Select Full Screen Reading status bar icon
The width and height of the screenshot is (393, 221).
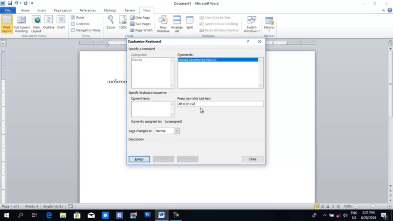(x=322, y=206)
